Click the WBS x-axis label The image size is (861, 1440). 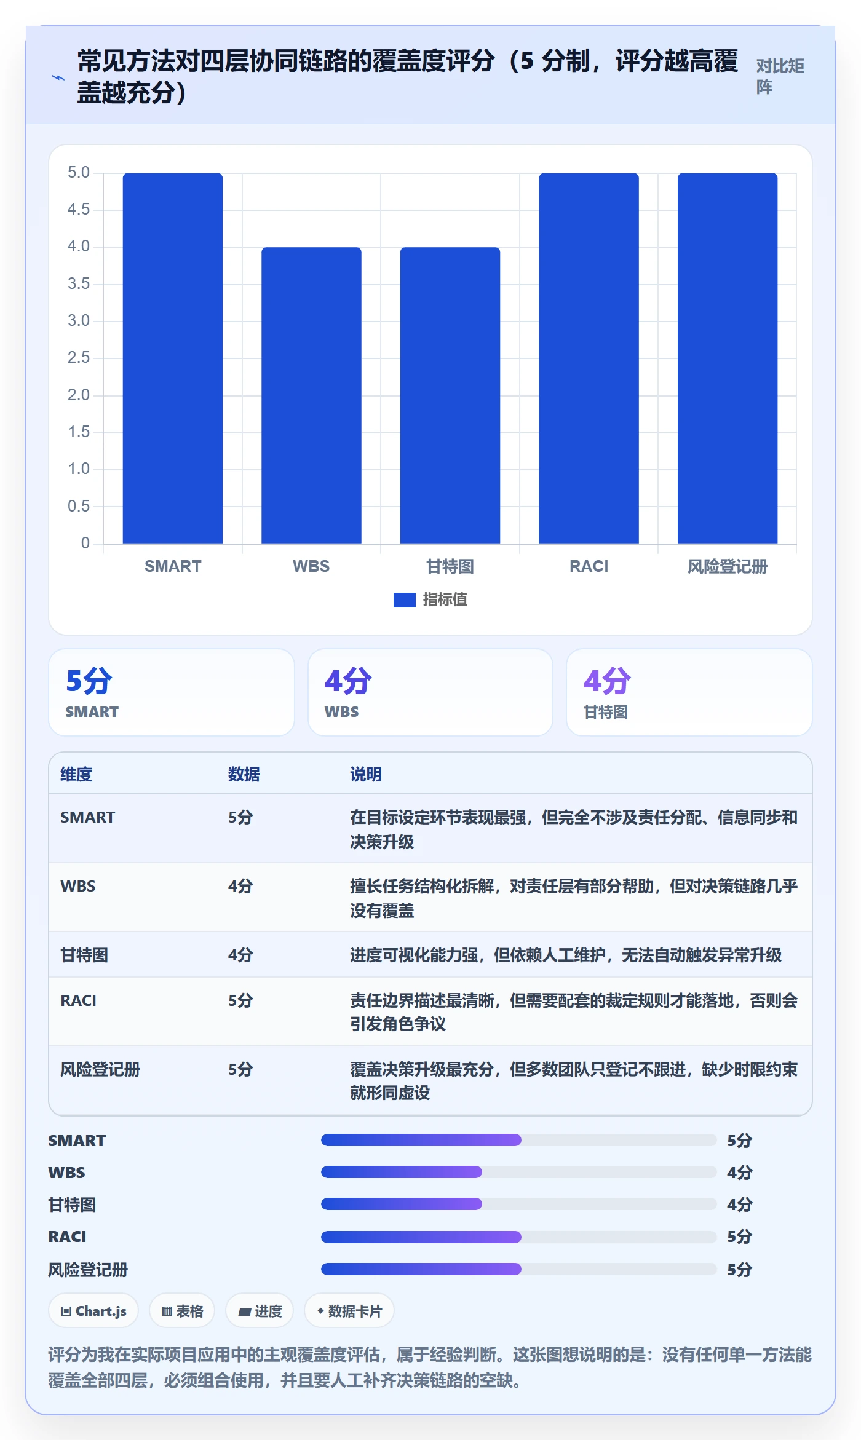click(x=311, y=566)
